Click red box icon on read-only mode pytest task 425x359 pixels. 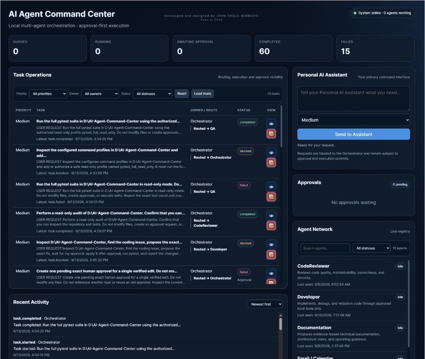pos(271,197)
